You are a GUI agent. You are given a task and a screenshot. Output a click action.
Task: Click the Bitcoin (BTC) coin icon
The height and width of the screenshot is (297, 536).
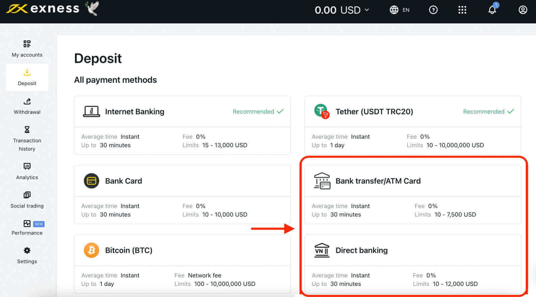click(91, 250)
